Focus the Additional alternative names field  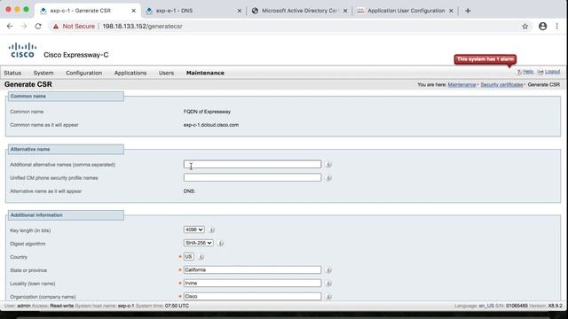click(x=252, y=164)
